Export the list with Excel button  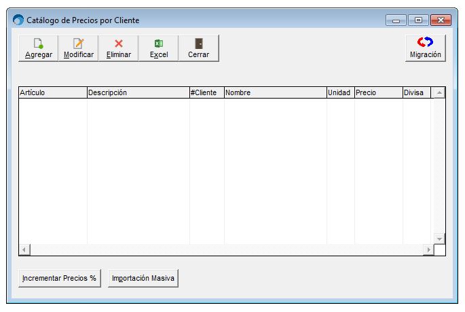coord(159,48)
